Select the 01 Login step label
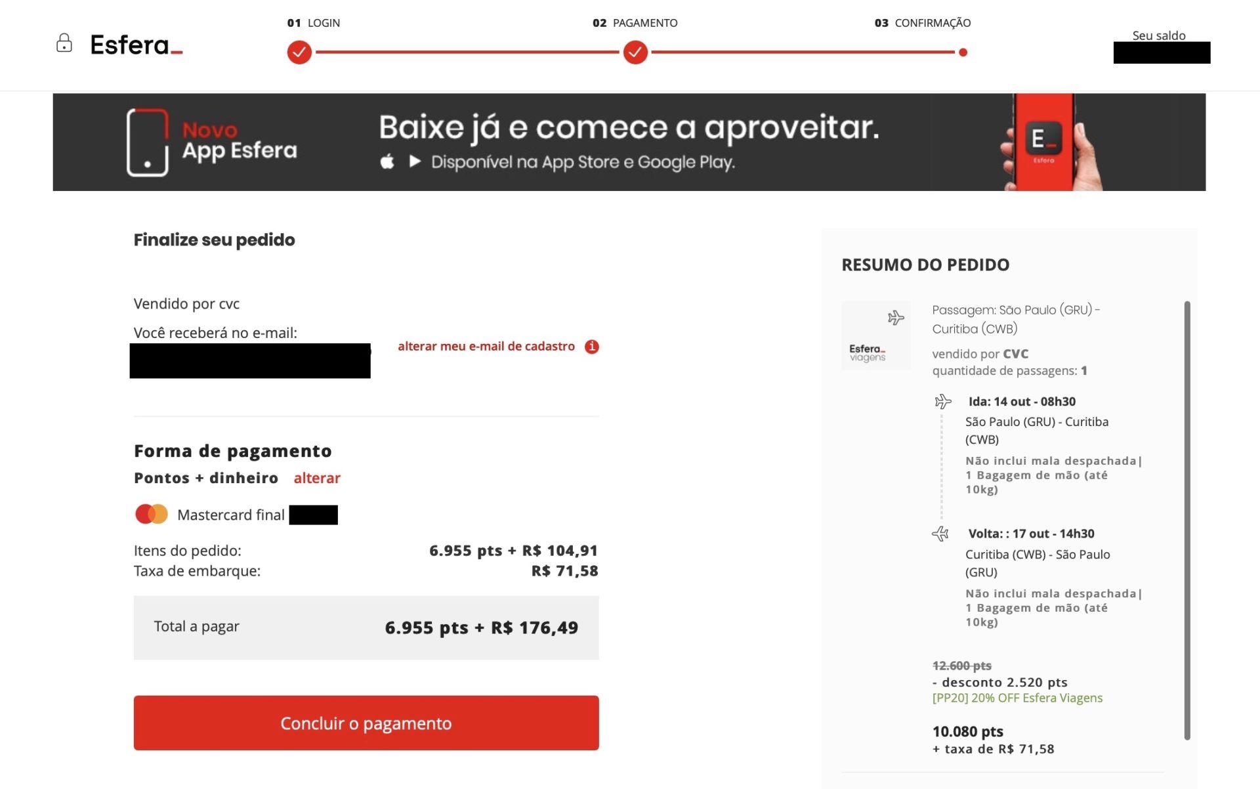Image resolution: width=1260 pixels, height=789 pixels. point(314,23)
